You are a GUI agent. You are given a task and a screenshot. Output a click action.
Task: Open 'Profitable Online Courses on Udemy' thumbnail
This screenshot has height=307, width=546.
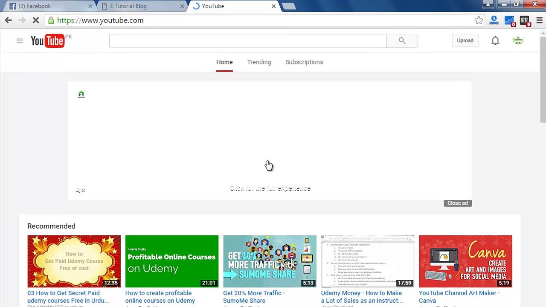click(172, 261)
